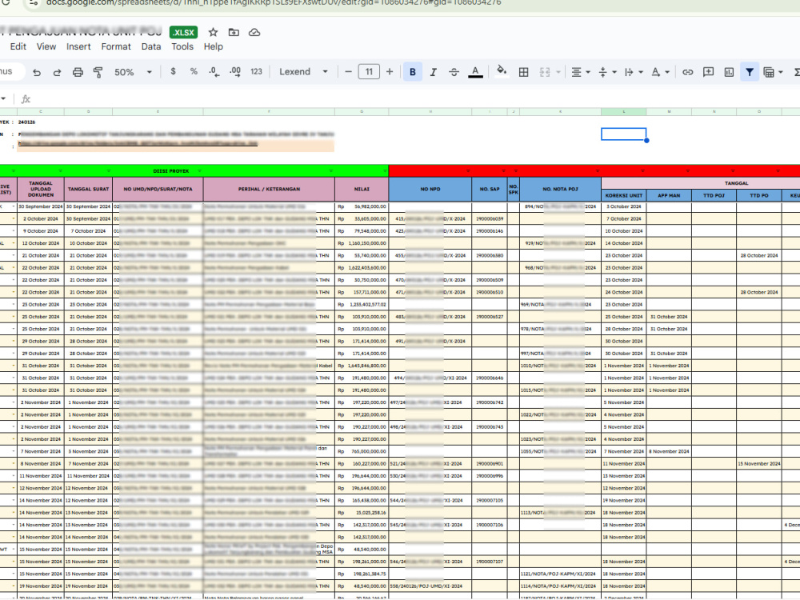Image resolution: width=800 pixels, height=600 pixels.
Task: Increase decimal places icon
Action: pyautogui.click(x=235, y=72)
